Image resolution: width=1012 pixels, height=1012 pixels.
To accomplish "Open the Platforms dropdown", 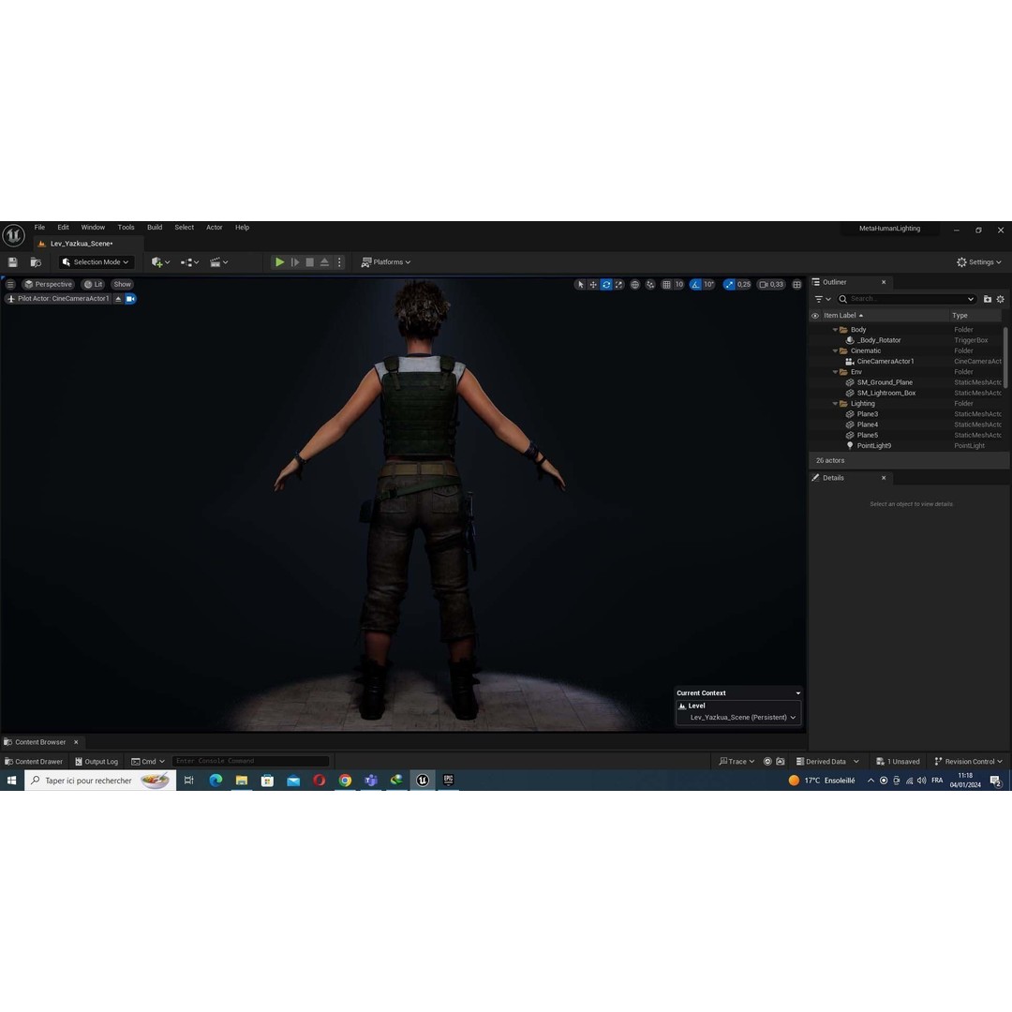I will click(386, 262).
